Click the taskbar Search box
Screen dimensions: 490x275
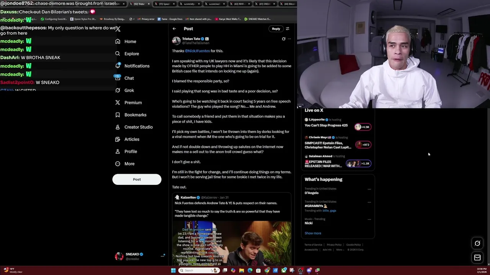click(198, 270)
